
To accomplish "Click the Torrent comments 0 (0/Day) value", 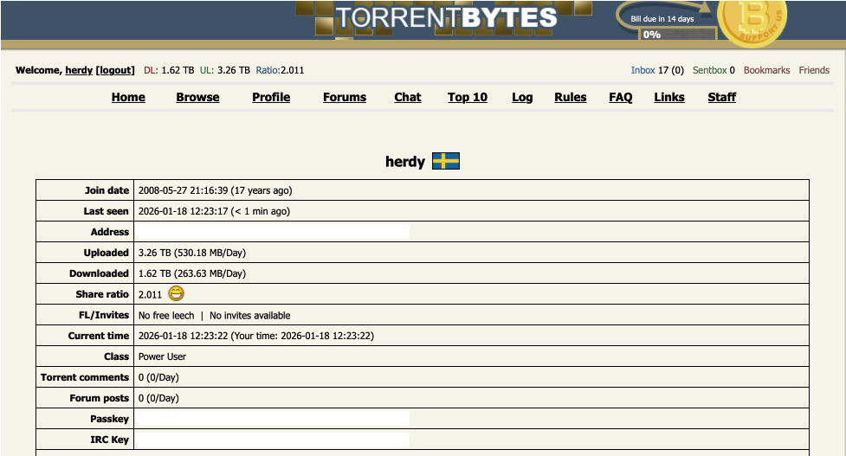I will 158,377.
